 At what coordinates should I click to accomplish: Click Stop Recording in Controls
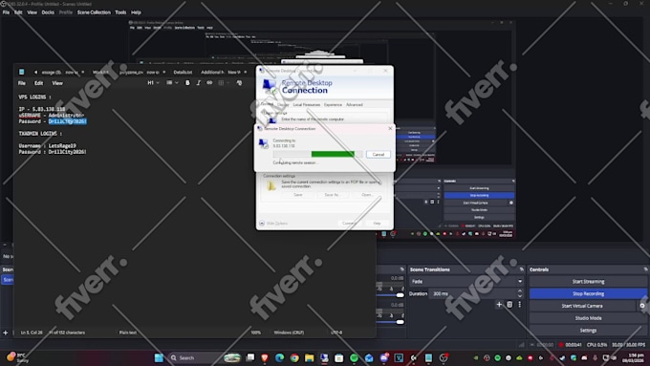click(x=588, y=293)
